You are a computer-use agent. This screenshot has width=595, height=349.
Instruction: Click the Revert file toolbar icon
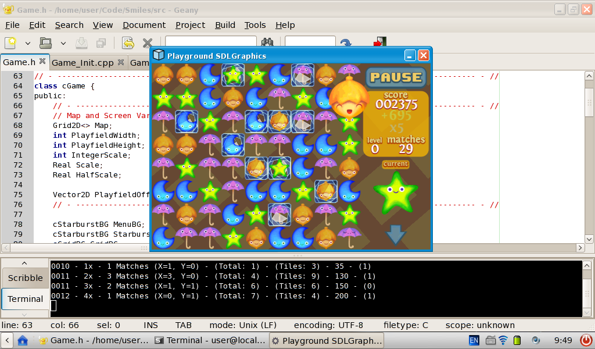pos(128,43)
